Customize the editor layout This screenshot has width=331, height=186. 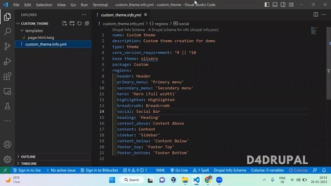(x=291, y=5)
